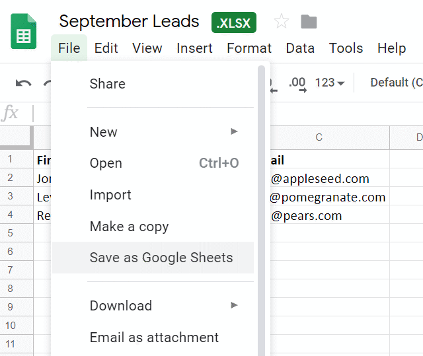Click the cell starting with 'Re'
The height and width of the screenshot is (356, 423).
click(x=42, y=215)
